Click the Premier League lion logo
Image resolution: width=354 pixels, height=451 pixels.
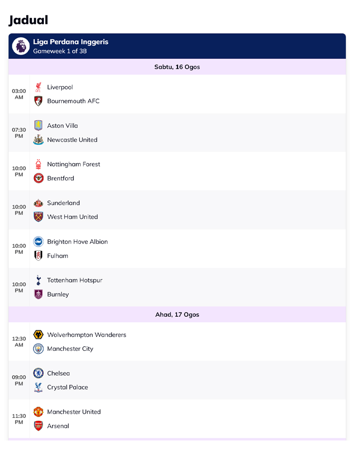coord(21,46)
